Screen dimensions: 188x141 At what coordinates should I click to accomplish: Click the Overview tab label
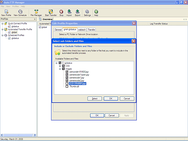48,19
